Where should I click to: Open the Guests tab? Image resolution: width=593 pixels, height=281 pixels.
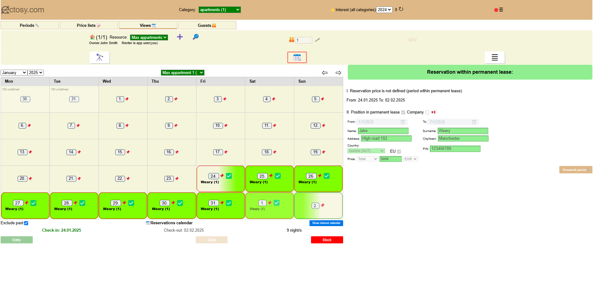[x=207, y=25]
